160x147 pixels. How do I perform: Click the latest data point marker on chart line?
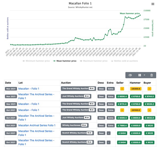click(x=140, y=15)
